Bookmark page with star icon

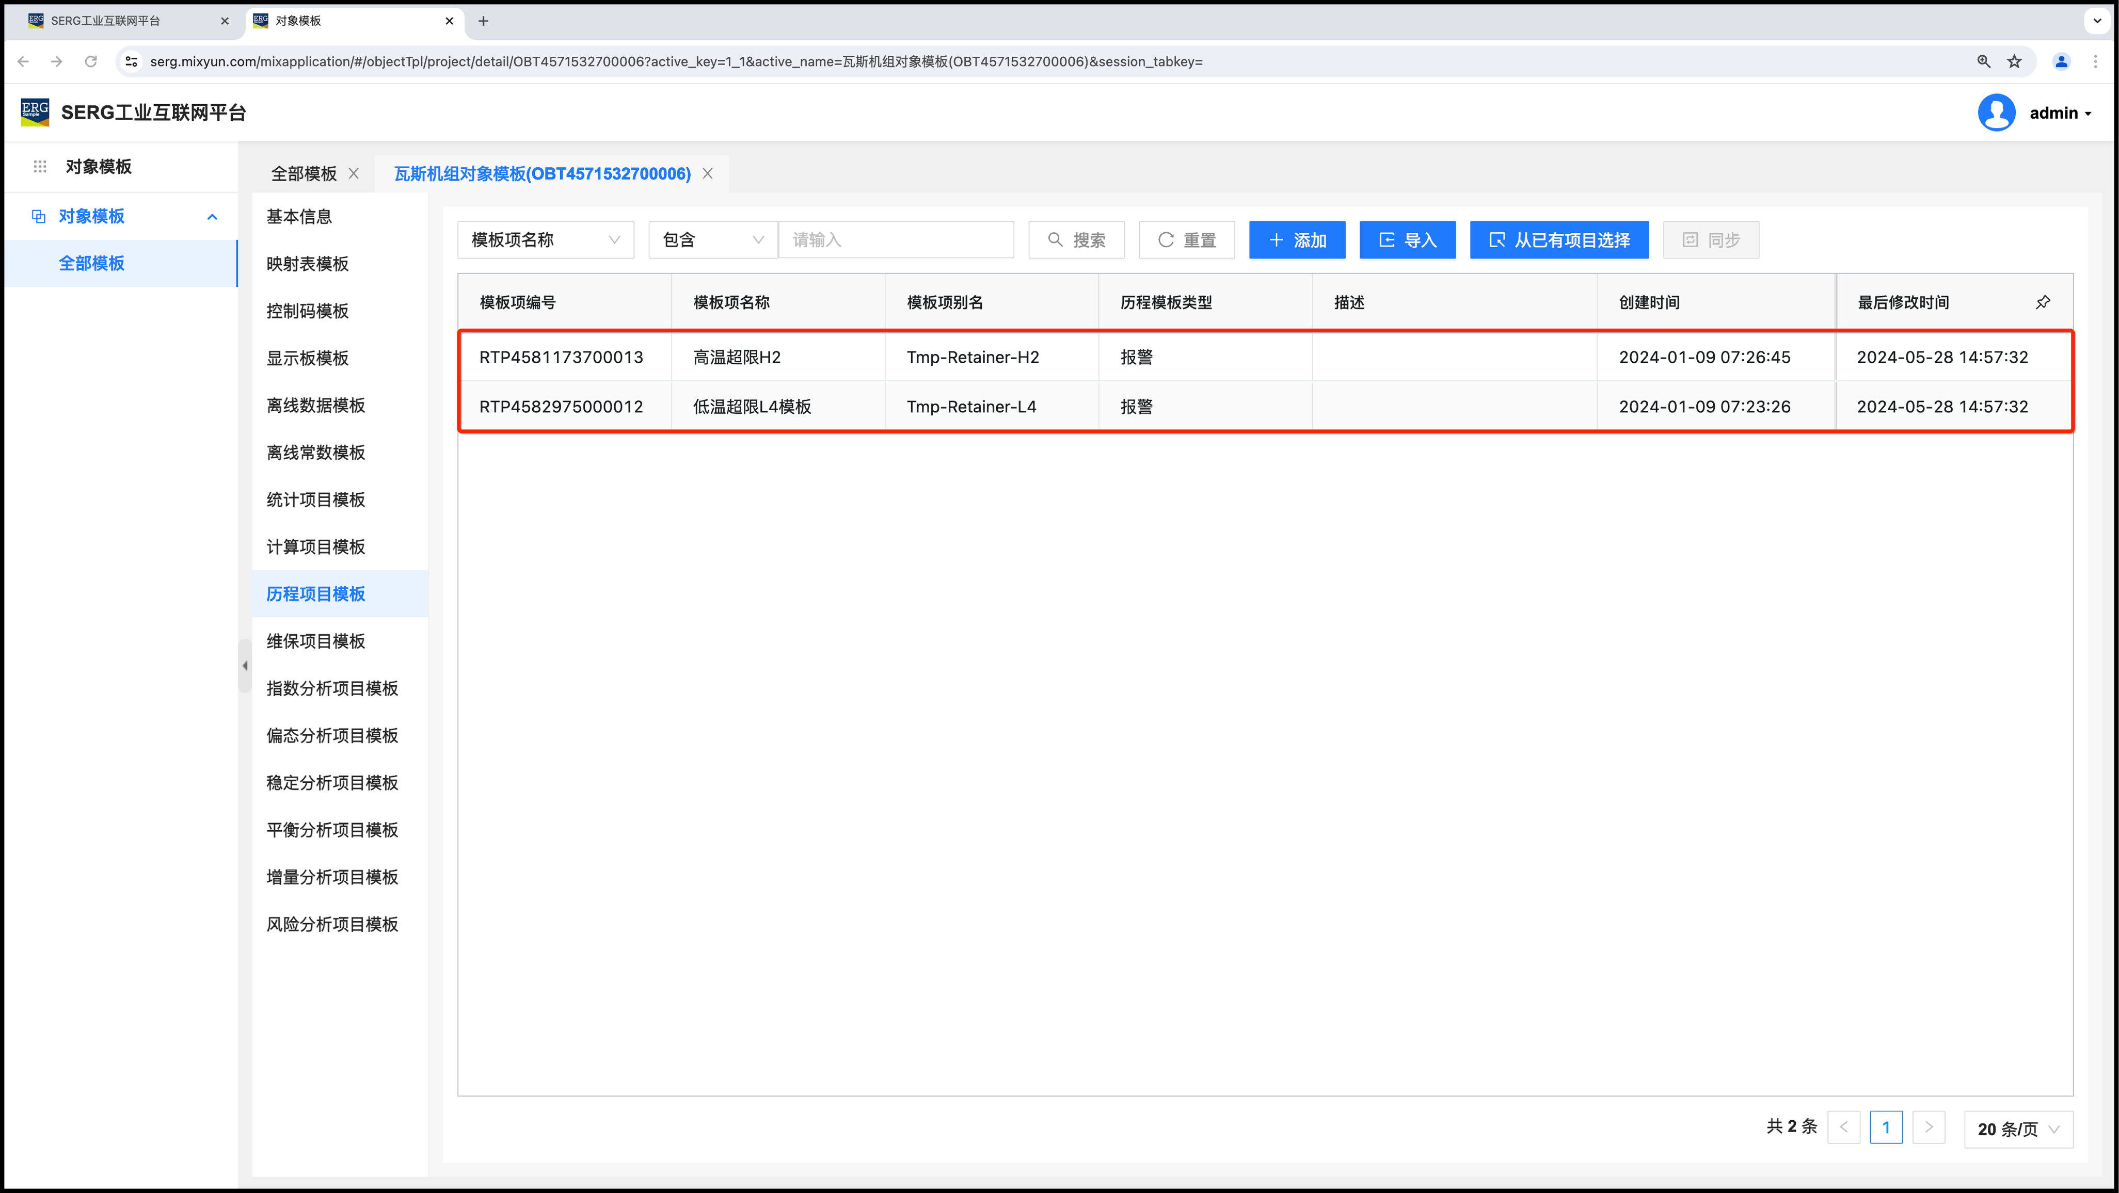[x=2015, y=62]
